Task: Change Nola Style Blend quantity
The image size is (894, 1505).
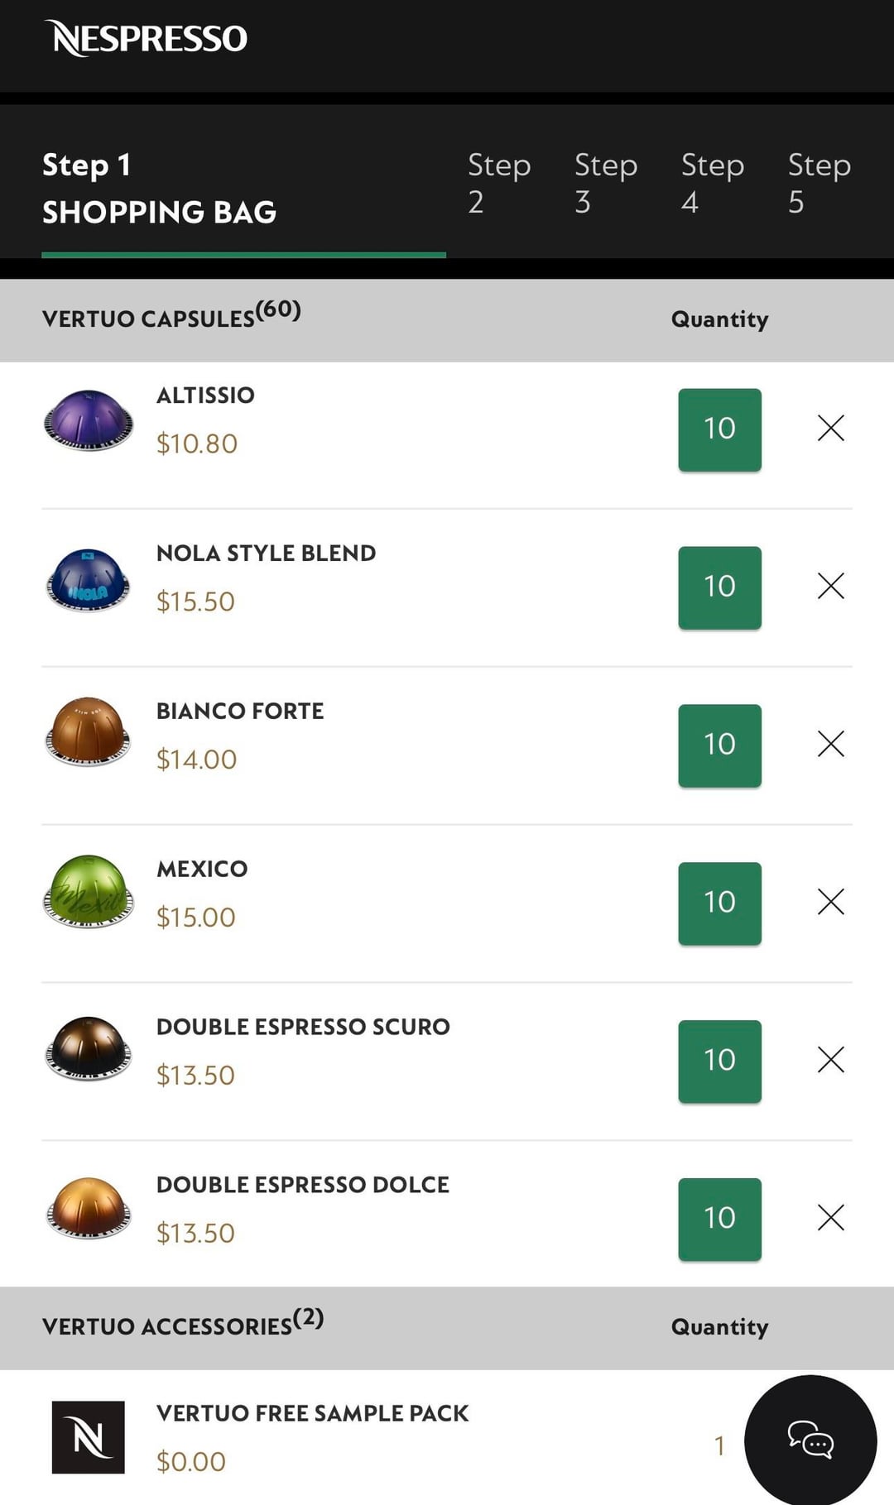Action: 719,587
